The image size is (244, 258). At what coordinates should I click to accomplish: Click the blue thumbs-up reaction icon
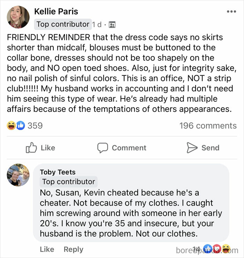[x=20, y=126]
